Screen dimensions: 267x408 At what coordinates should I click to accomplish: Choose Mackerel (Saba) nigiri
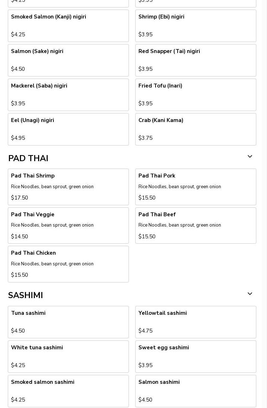click(68, 95)
